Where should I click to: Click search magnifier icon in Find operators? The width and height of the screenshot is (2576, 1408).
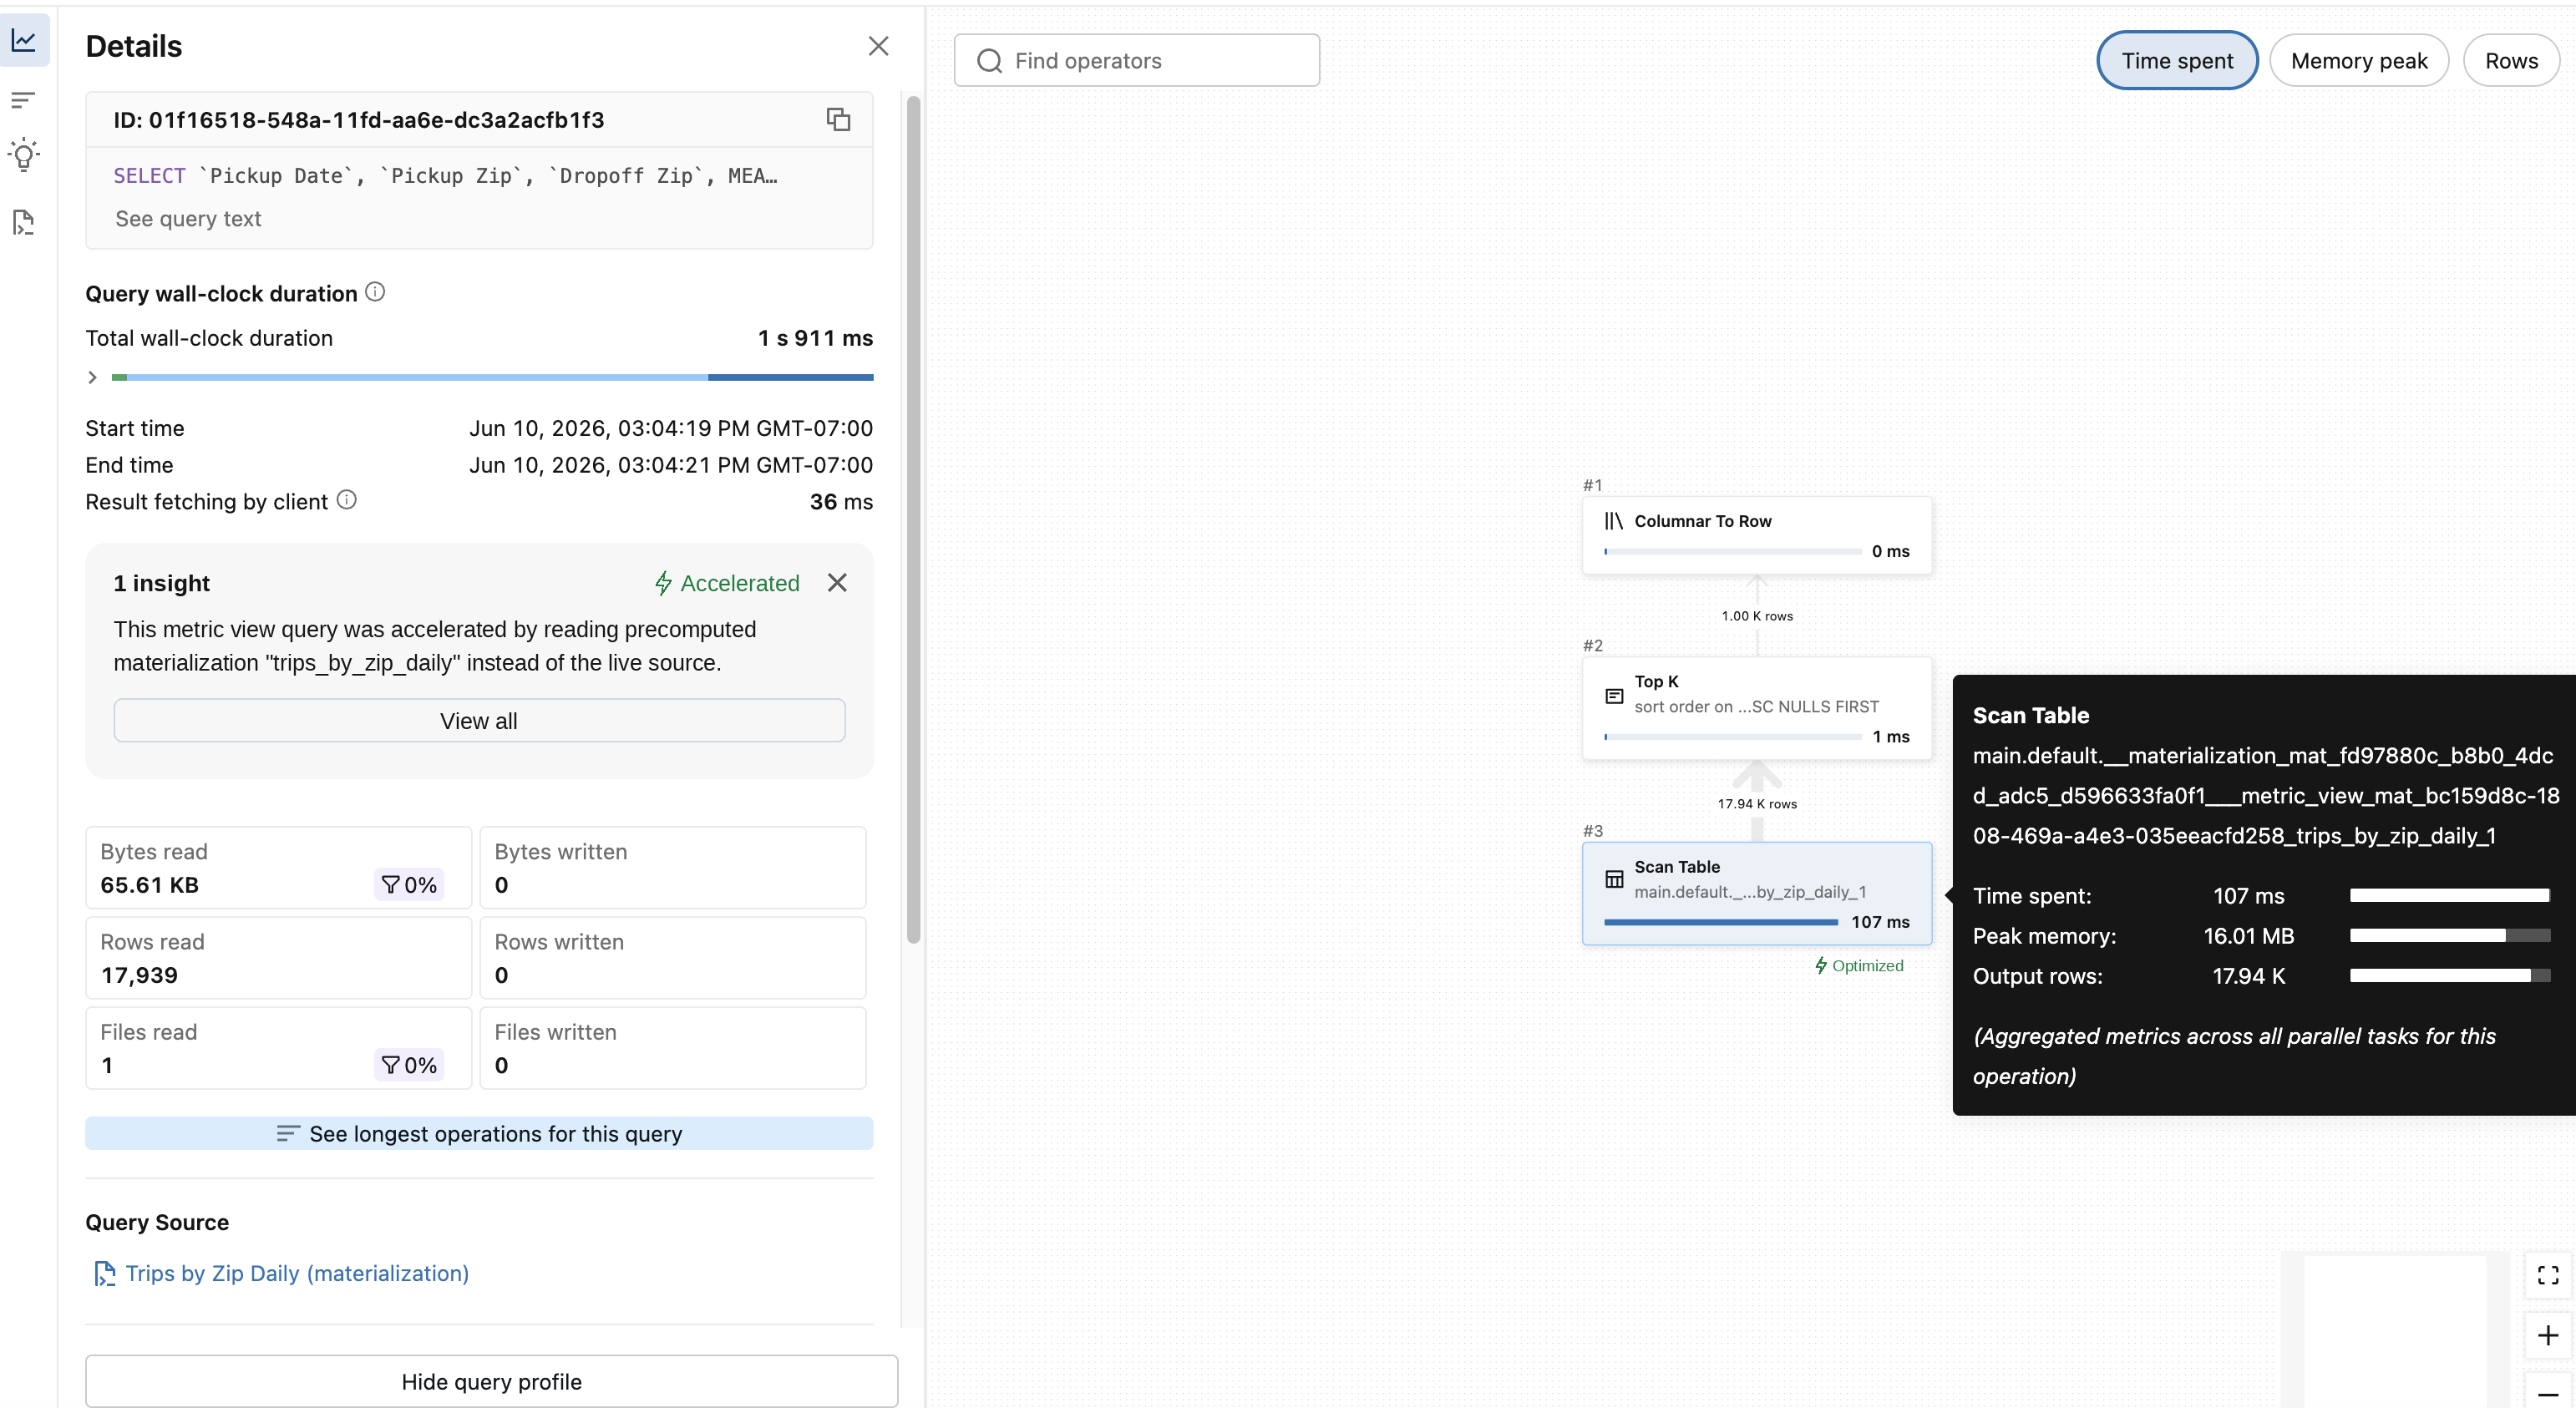(x=989, y=61)
